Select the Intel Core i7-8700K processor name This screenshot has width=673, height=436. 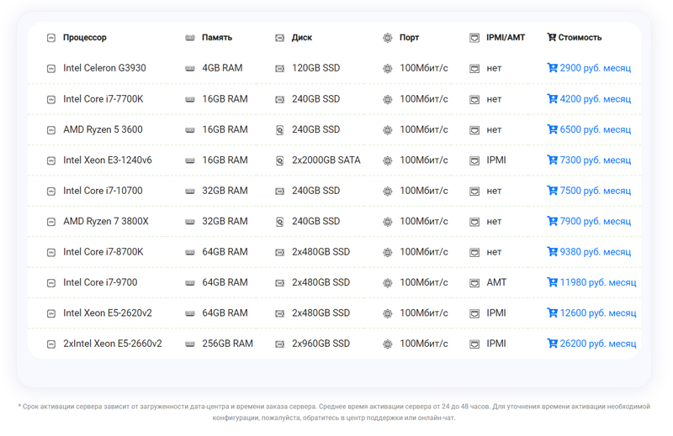103,252
